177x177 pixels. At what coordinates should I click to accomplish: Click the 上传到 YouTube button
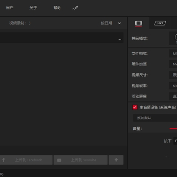tap(81, 160)
